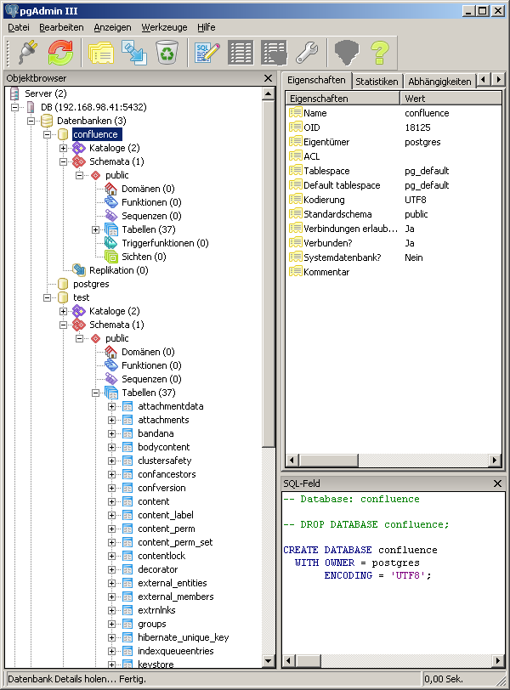Click the view data grid icon
Image resolution: width=510 pixels, height=690 pixels.
click(x=241, y=53)
